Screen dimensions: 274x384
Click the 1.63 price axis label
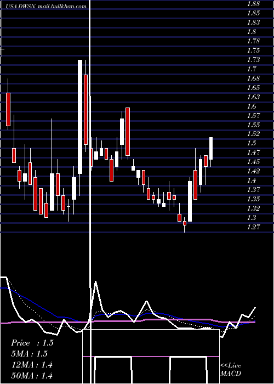pyautogui.click(x=253, y=97)
